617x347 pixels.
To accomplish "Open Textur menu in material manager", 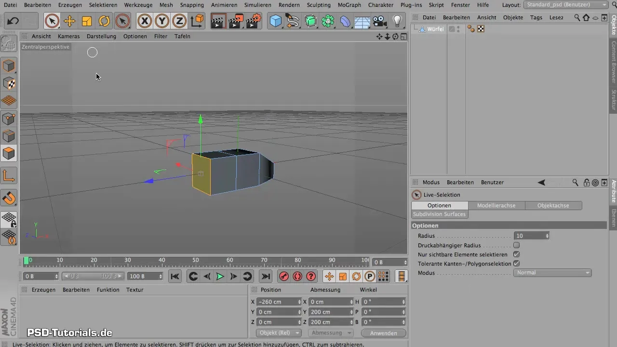I will pyautogui.click(x=135, y=290).
